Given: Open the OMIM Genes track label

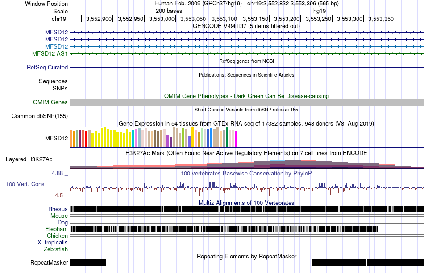Looking at the screenshot, I should (x=50, y=102).
